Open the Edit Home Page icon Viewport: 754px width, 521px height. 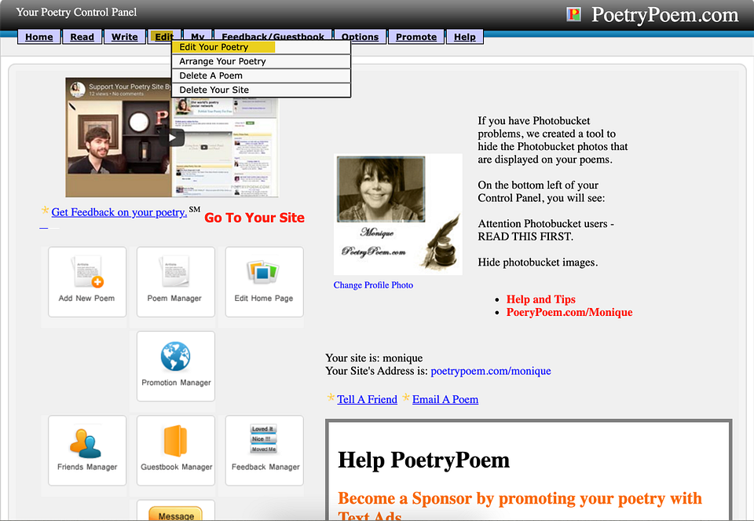point(264,281)
